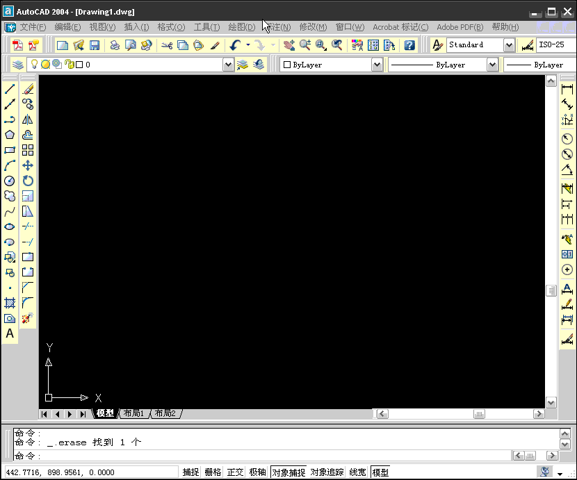The width and height of the screenshot is (577, 480).
Task: Select the Ellipse drawing tool
Action: [10, 226]
